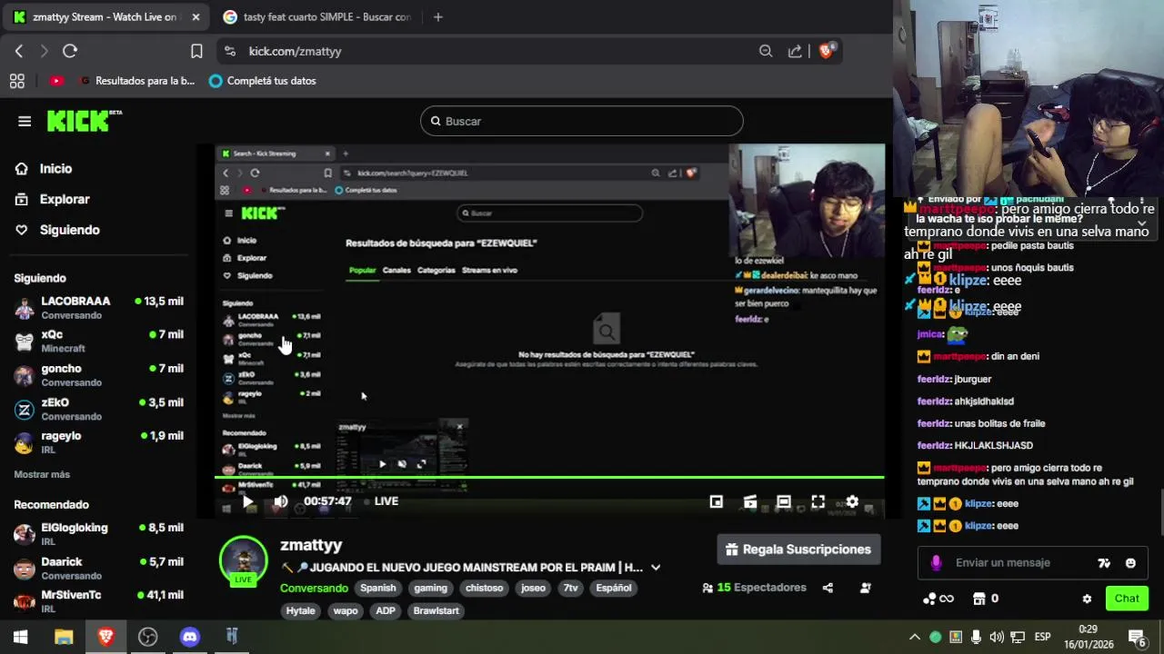Click the kick.com/zmattyy address bar
The image size is (1164, 654).
click(491, 52)
